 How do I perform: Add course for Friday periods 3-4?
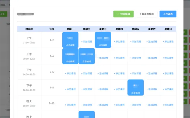click(135, 58)
